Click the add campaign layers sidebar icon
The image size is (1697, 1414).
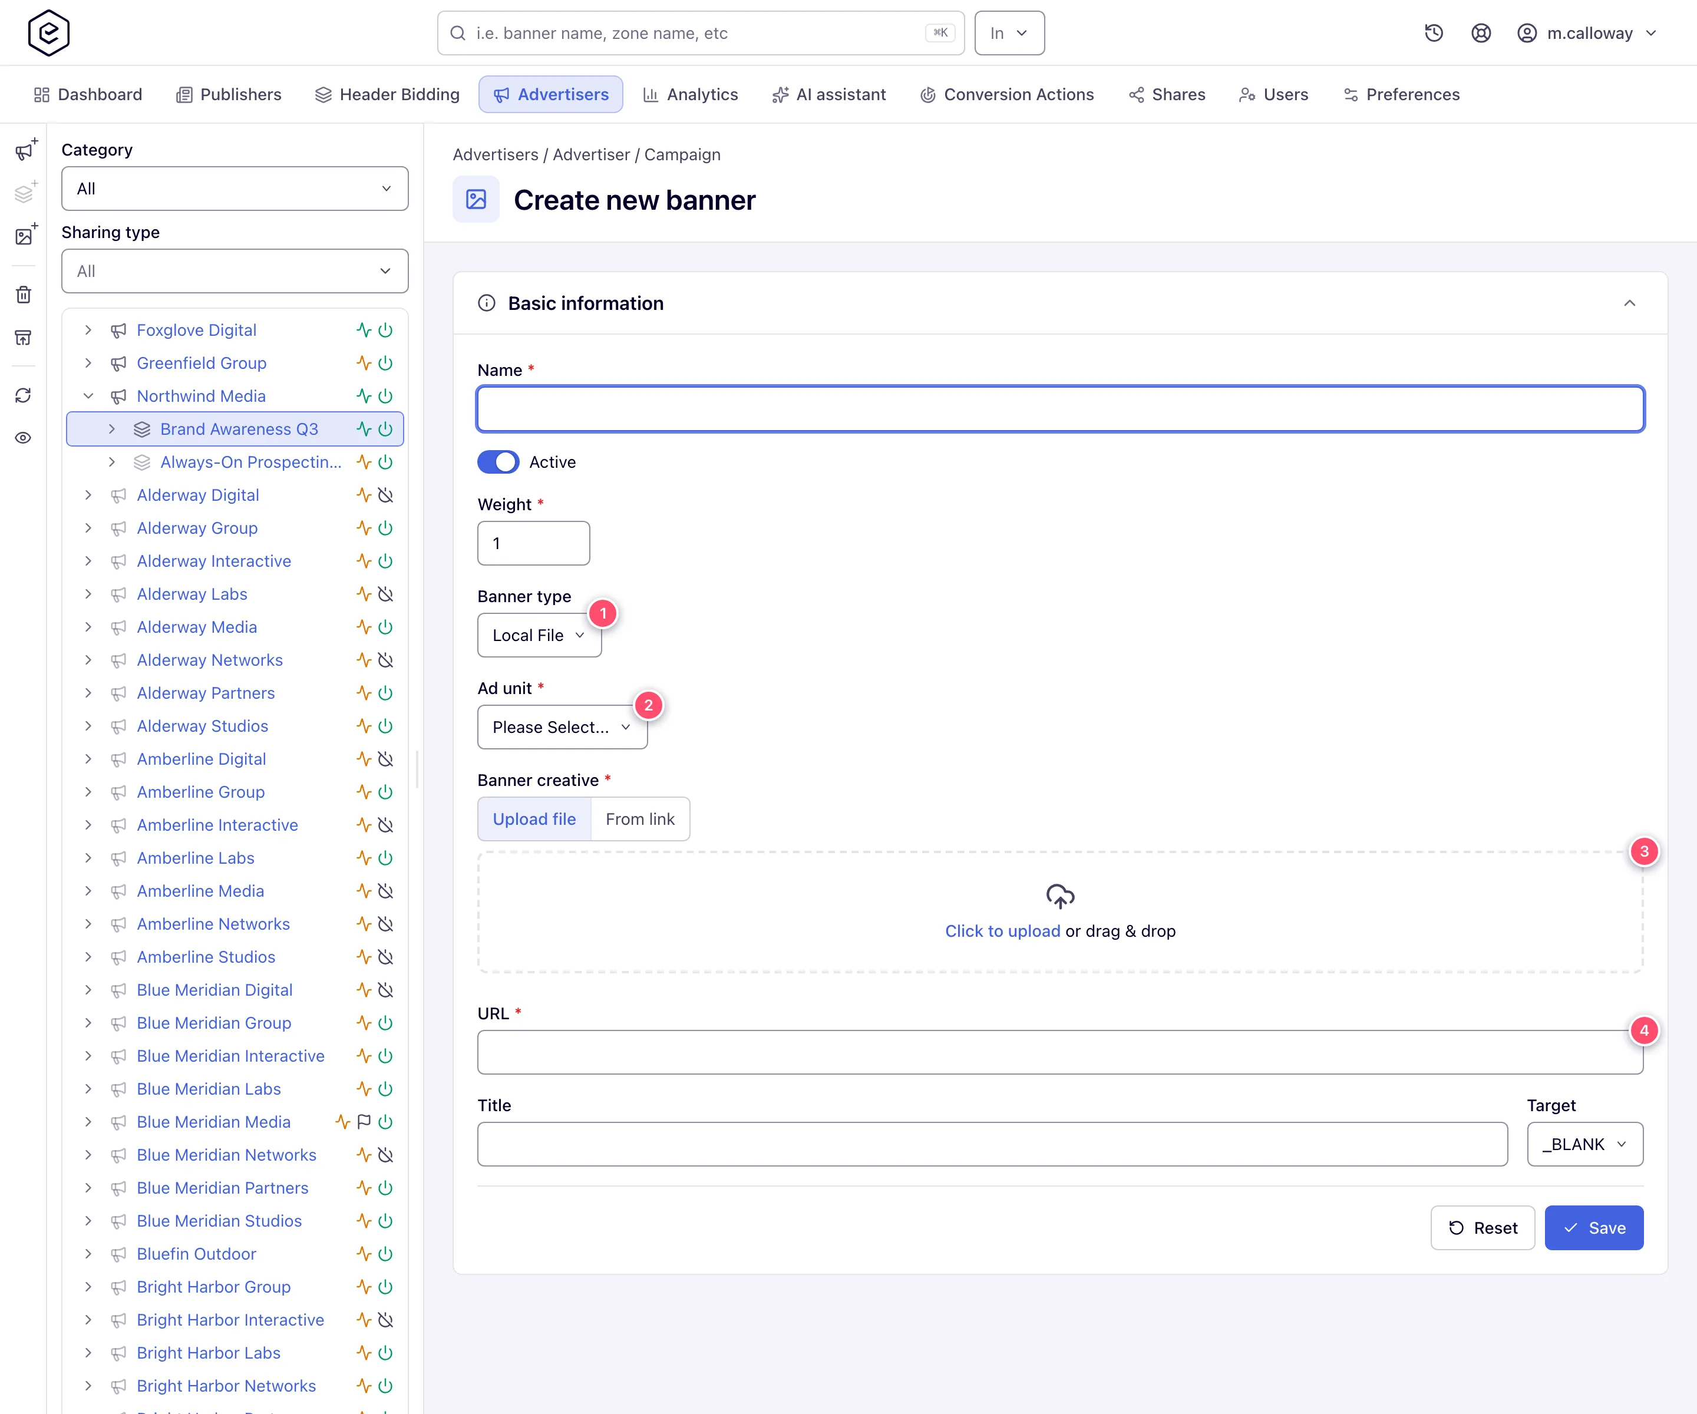[x=25, y=193]
